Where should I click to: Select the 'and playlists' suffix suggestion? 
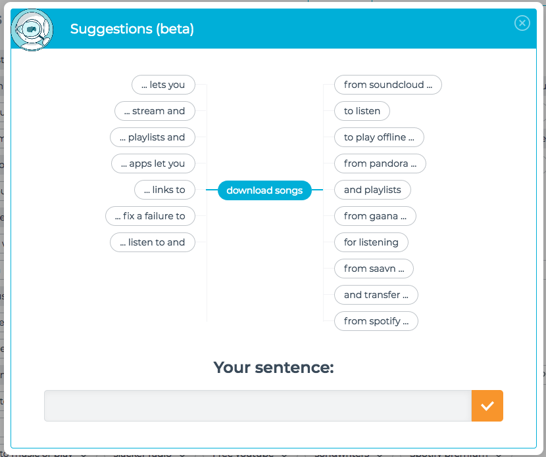pyautogui.click(x=372, y=190)
